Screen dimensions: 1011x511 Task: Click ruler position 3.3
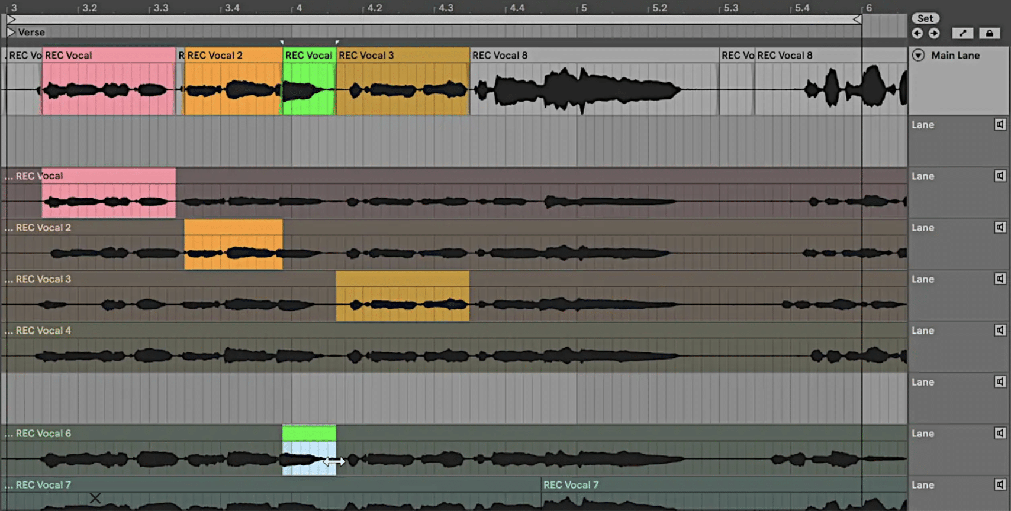160,8
